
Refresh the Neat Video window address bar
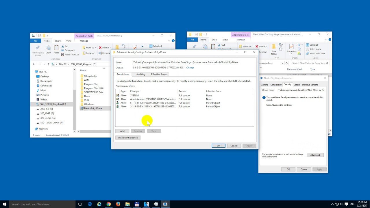(286, 63)
